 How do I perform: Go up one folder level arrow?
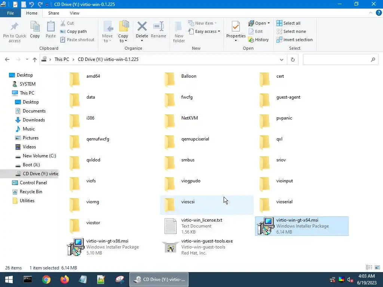point(35,59)
